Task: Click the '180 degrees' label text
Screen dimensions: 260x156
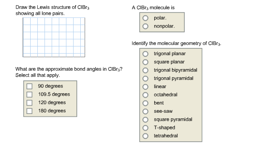Action: (52, 111)
